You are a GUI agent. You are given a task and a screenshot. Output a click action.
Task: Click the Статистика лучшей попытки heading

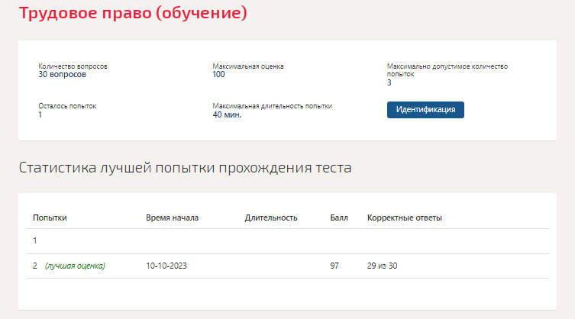tap(185, 168)
